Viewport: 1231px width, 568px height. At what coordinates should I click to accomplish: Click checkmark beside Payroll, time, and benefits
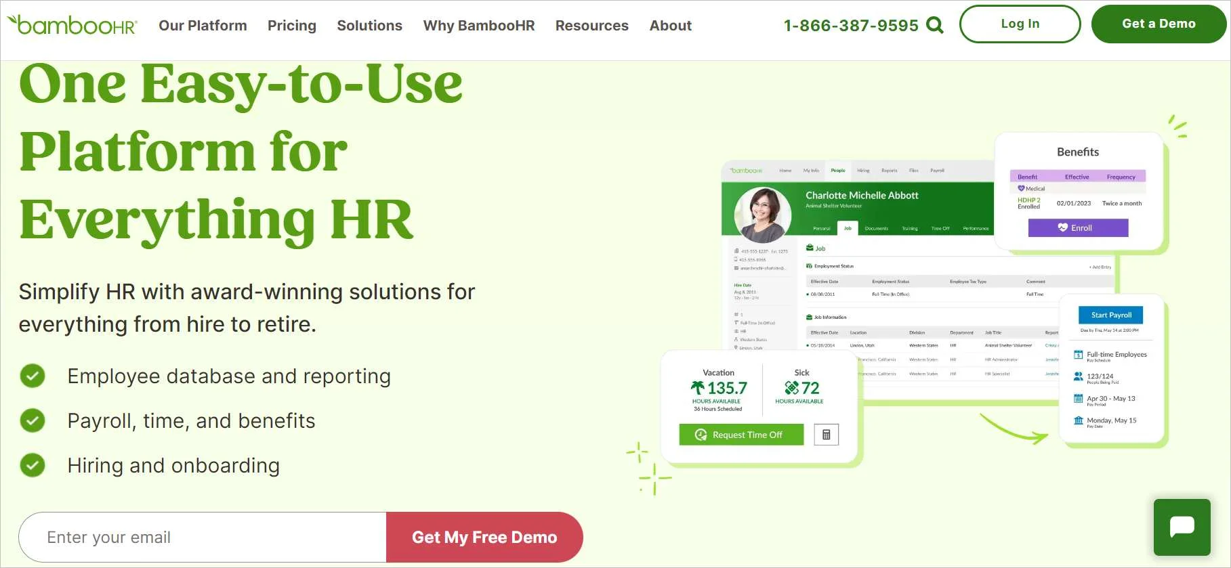tap(33, 420)
